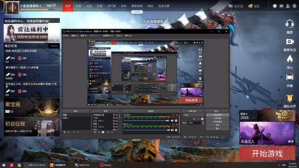Open the 组队大厅 banner icon

[x=290, y=98]
